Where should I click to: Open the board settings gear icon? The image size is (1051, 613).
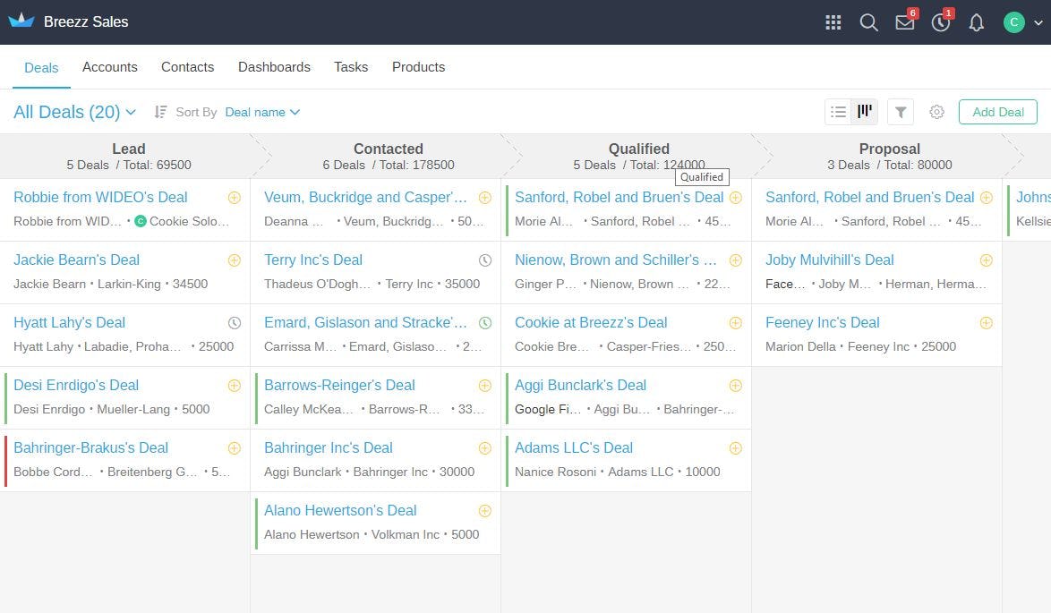(936, 111)
